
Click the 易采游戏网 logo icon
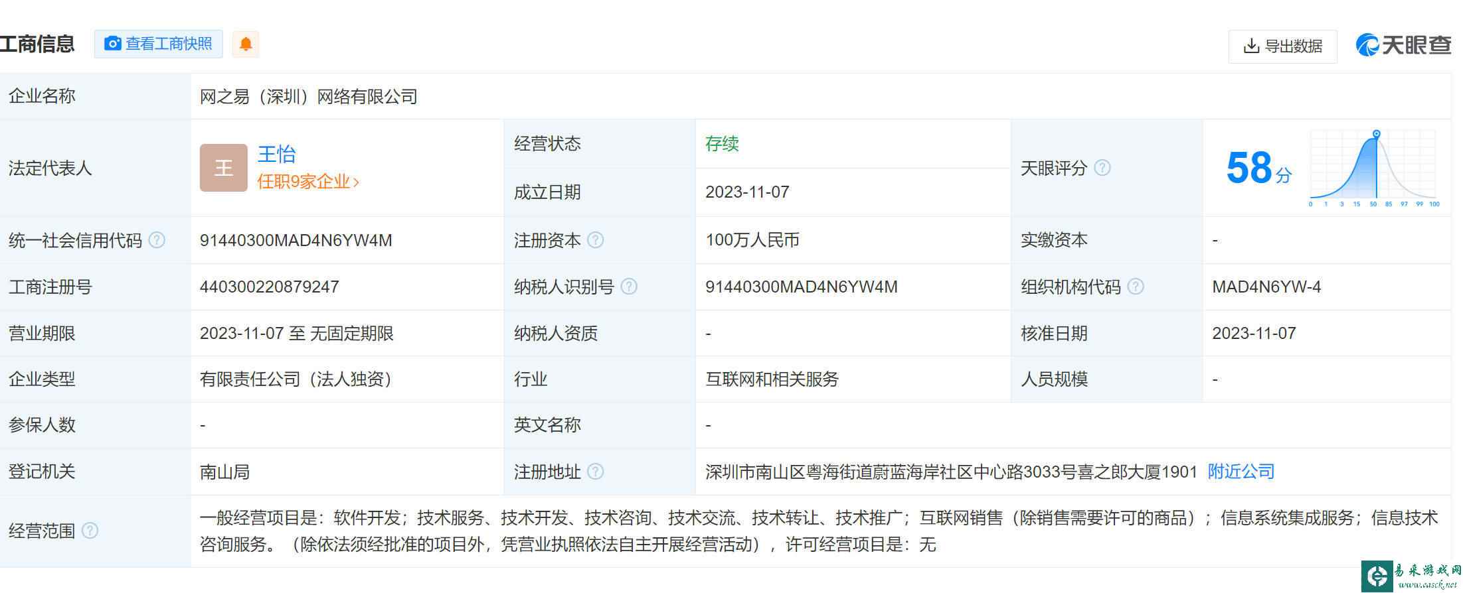click(1377, 576)
